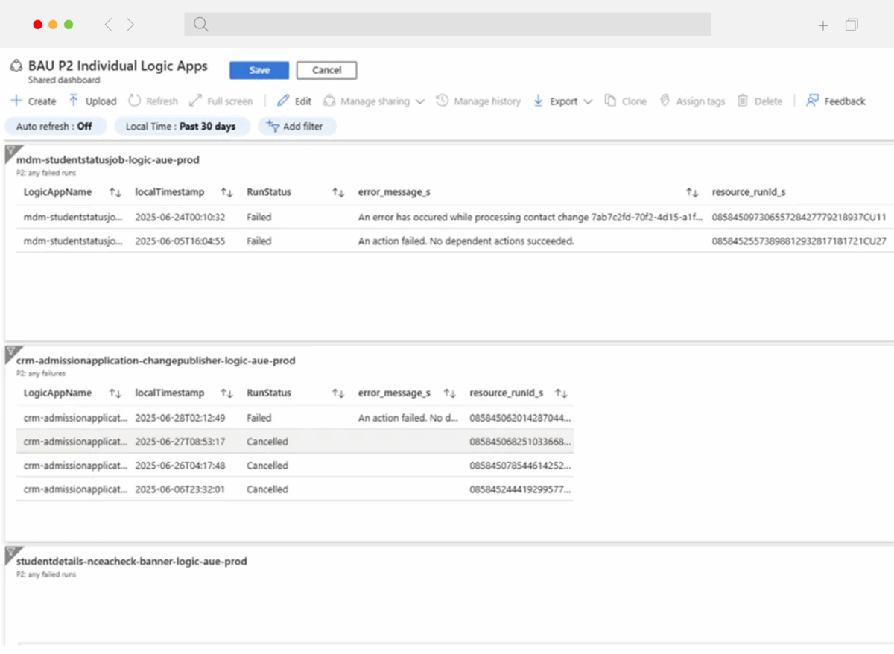This screenshot has width=894, height=654.
Task: Click the Full screen icon
Action: click(x=195, y=101)
